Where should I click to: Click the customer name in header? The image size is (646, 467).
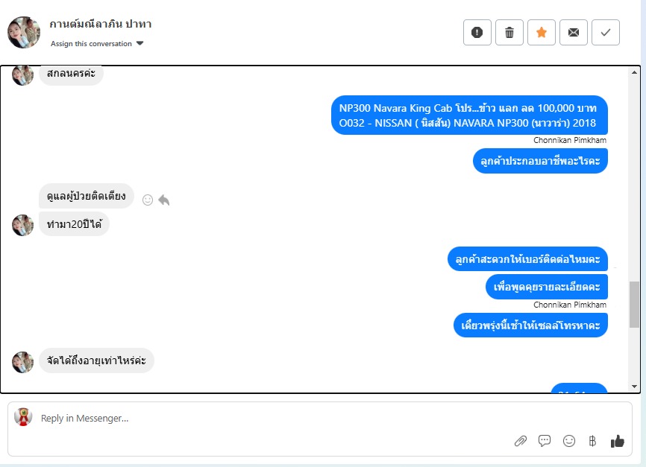point(101,24)
